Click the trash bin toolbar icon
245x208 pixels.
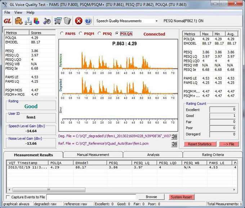67,21
